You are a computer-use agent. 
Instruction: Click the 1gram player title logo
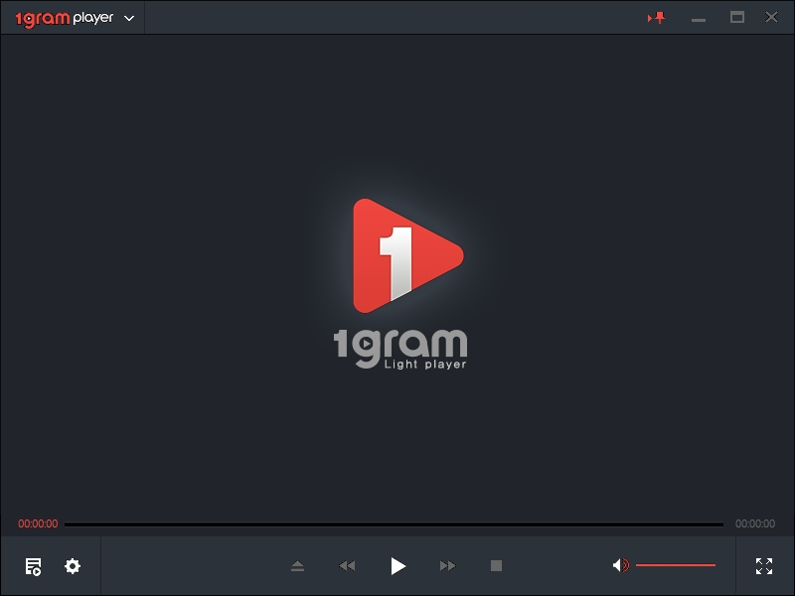(x=65, y=18)
